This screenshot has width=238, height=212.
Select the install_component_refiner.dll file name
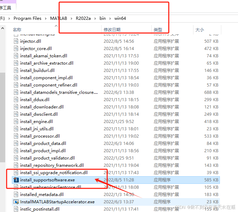click(49, 85)
